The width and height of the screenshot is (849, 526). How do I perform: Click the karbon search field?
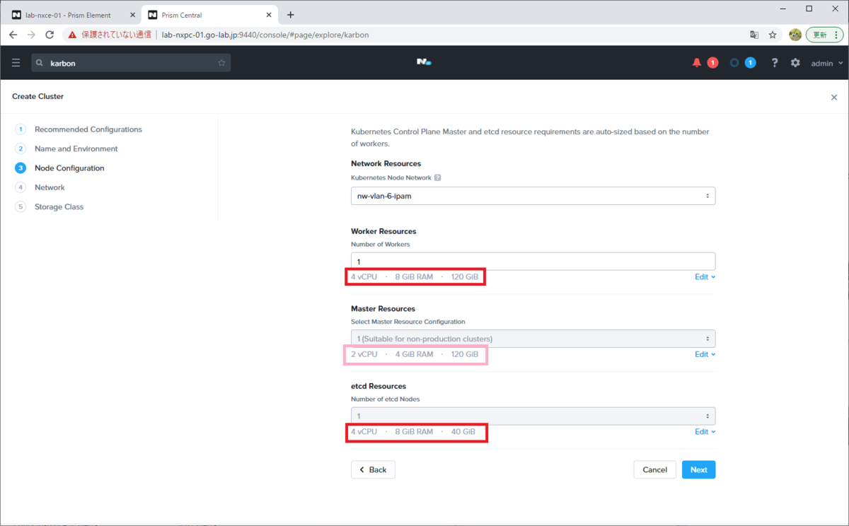(x=131, y=63)
